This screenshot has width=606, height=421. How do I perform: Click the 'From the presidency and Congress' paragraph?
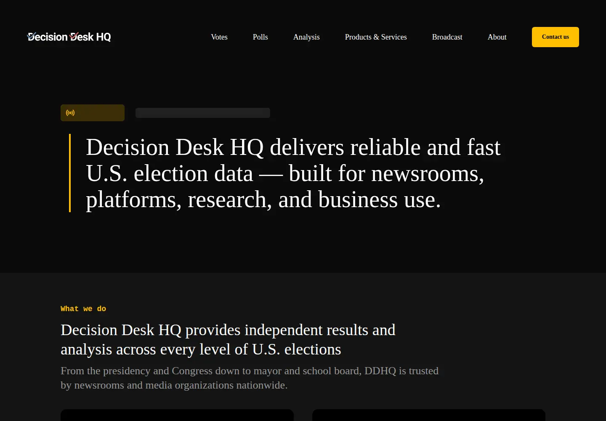coord(250,378)
